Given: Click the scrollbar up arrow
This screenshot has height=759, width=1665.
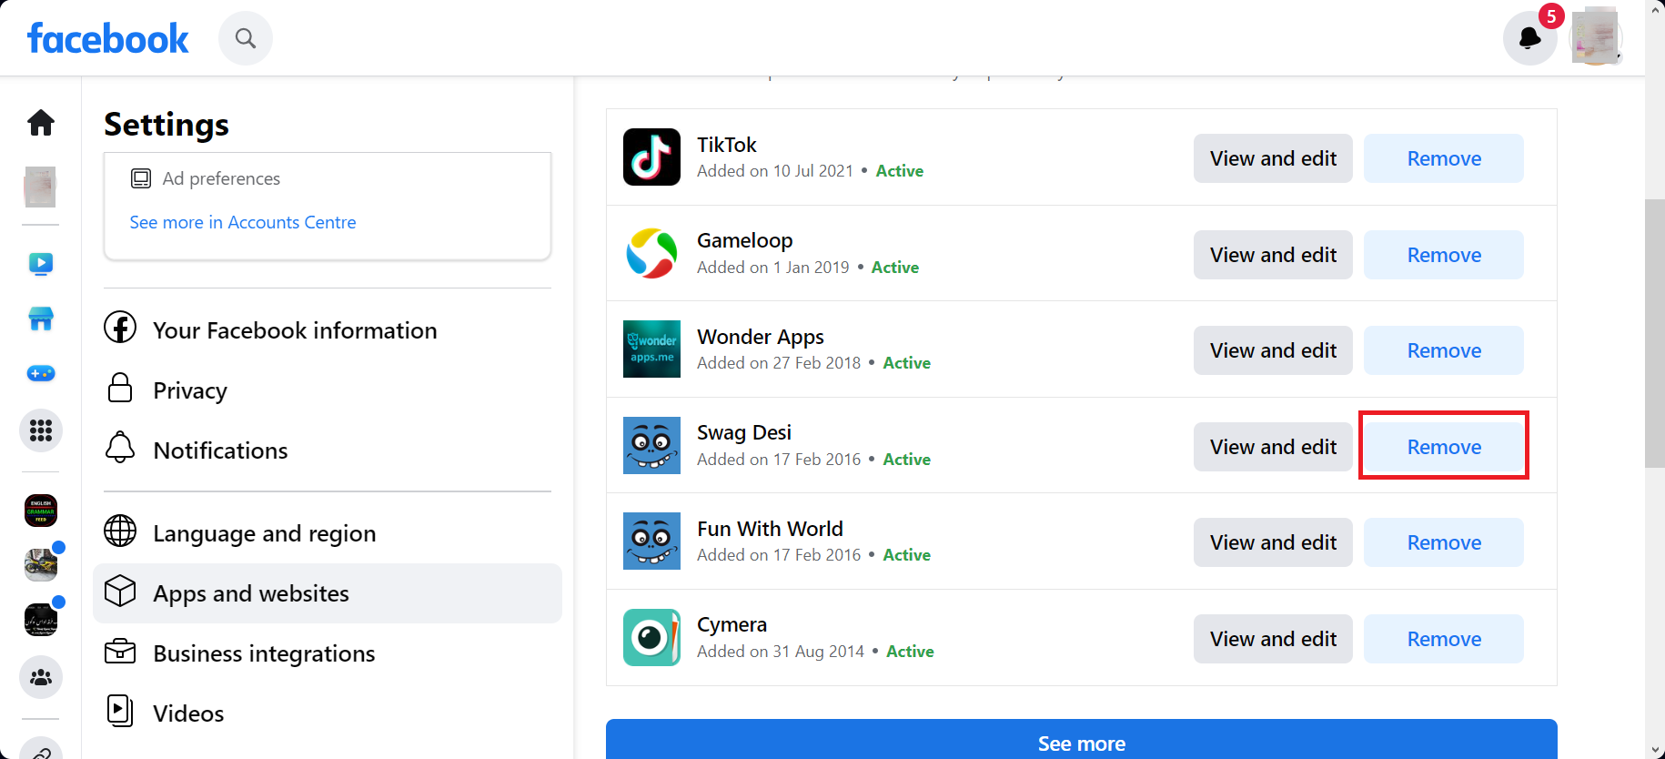Looking at the screenshot, I should point(1655,9).
